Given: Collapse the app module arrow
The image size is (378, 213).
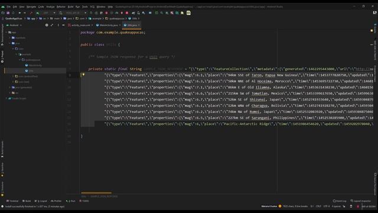Looking at the screenshot, I should (x=6, y=32).
